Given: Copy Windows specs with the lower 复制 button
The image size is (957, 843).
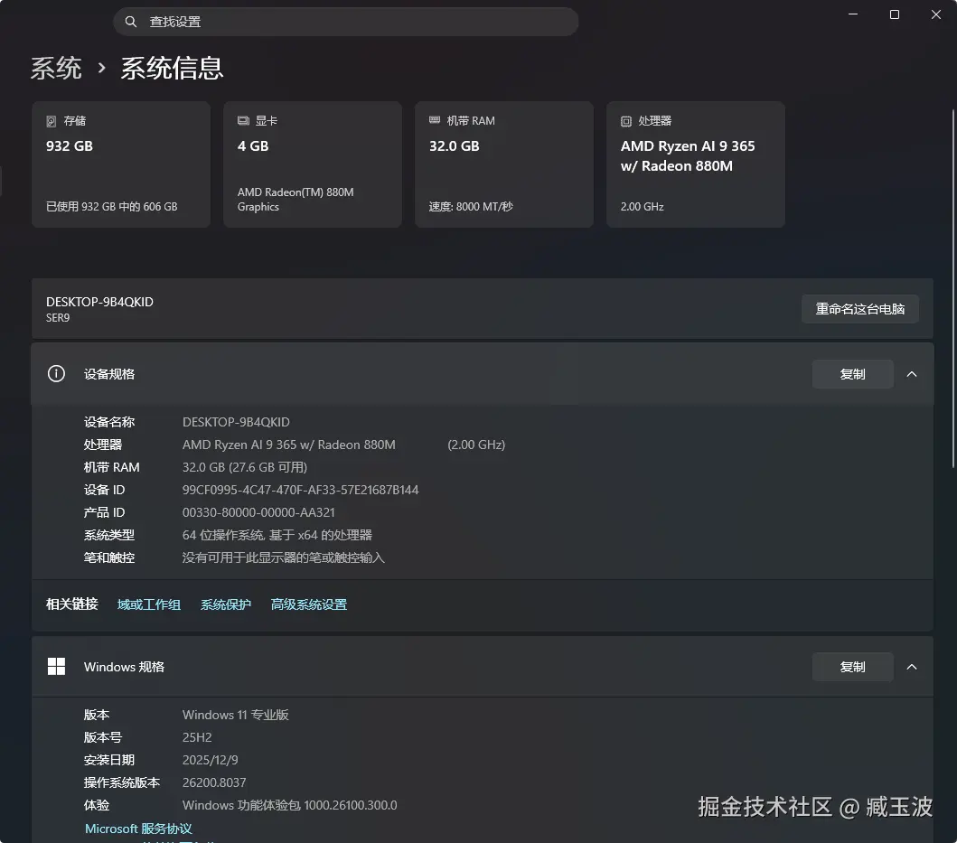Looking at the screenshot, I should tap(852, 666).
